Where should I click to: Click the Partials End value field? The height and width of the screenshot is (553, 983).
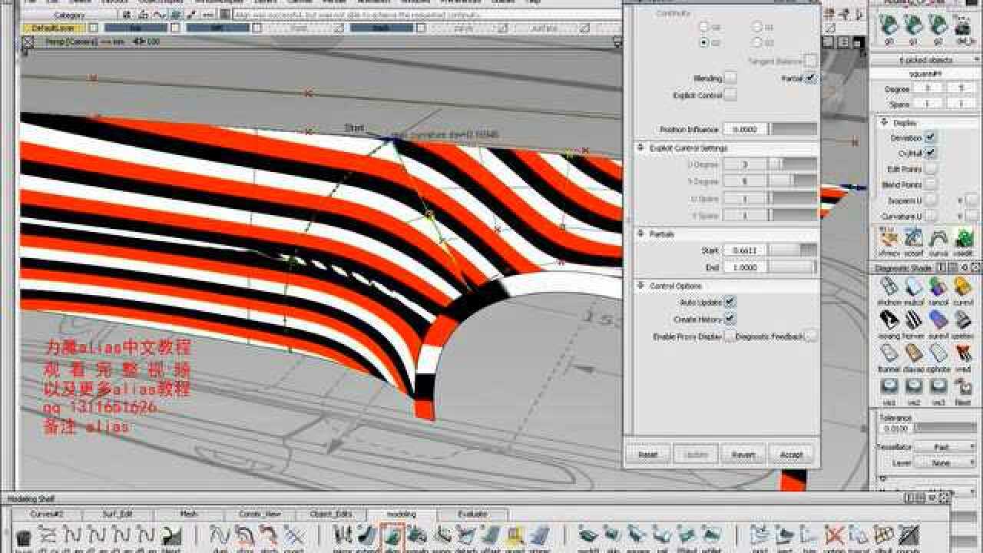[x=745, y=267]
